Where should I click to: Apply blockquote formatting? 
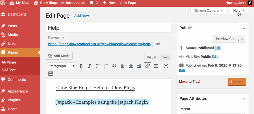pos(114,66)
